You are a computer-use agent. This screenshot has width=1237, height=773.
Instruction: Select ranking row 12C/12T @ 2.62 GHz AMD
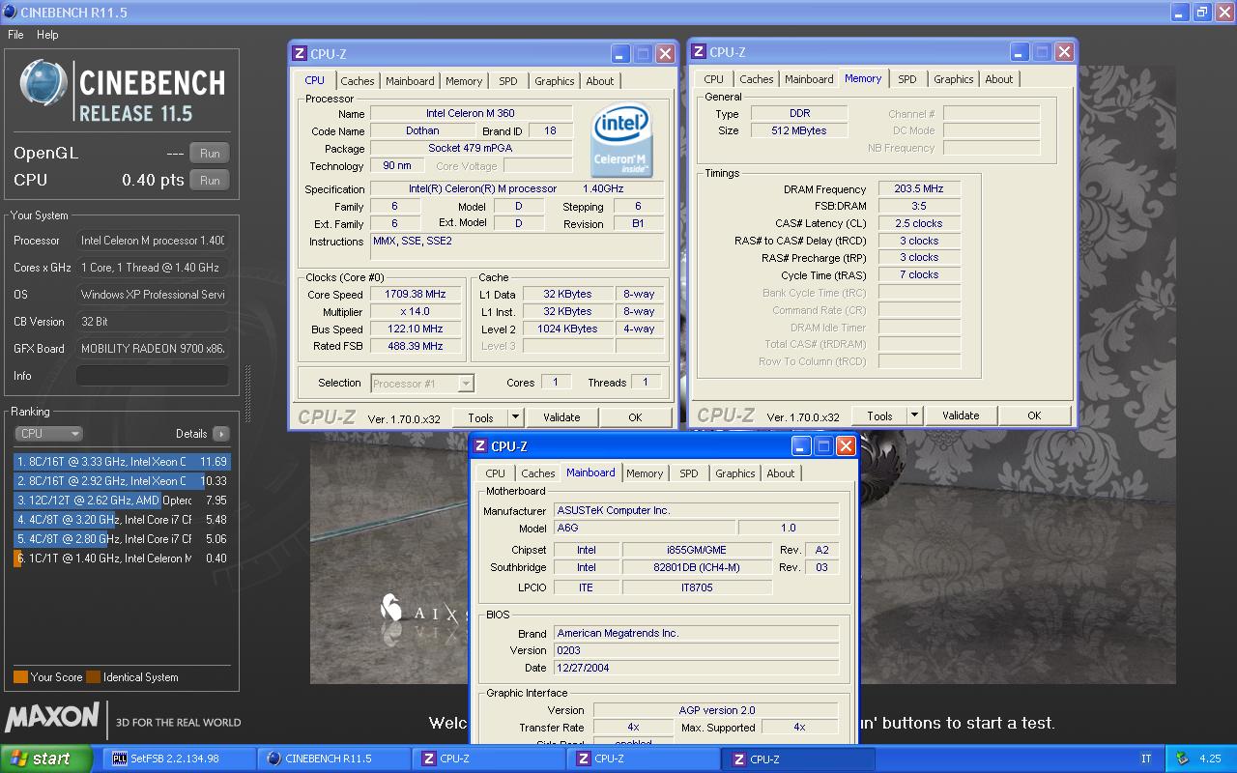(122, 501)
